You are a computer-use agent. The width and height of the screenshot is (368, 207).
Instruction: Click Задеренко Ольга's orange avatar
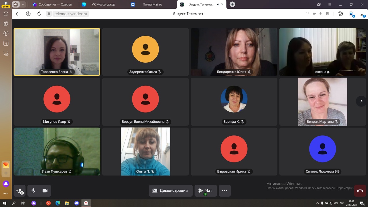coord(145,49)
